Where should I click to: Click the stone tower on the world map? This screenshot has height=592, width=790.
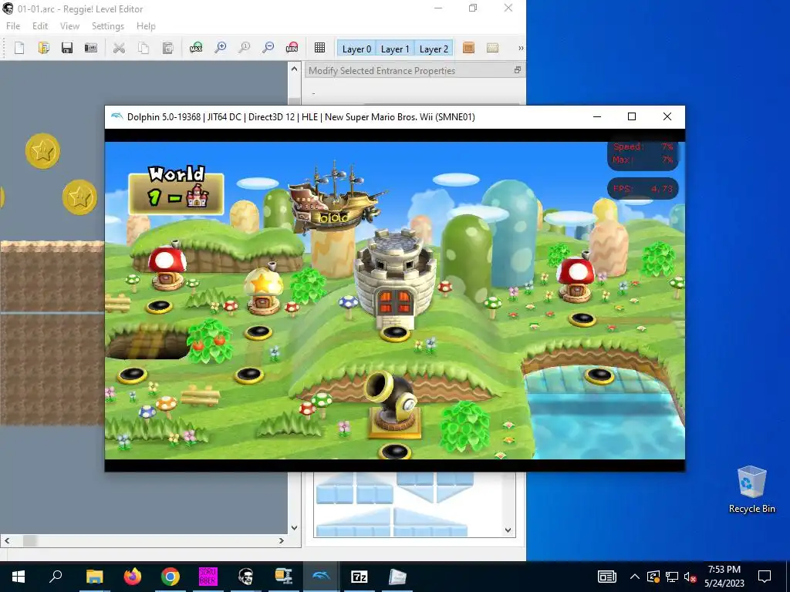tap(395, 278)
